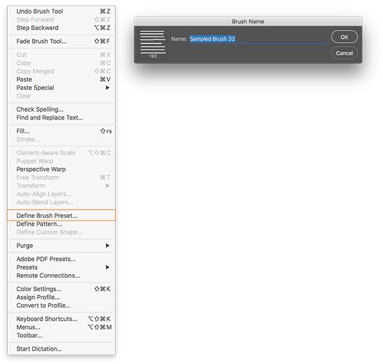383x364 pixels.
Task: Open Color Settings dialog
Action: 61,289
